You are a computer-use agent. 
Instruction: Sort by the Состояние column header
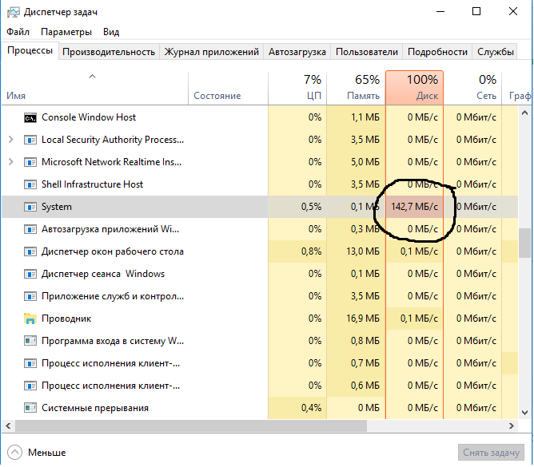tap(228, 89)
